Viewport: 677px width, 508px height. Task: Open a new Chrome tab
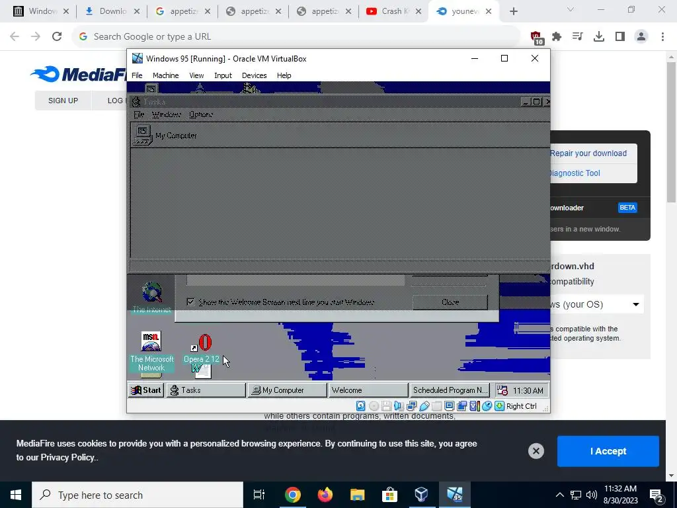(x=513, y=11)
